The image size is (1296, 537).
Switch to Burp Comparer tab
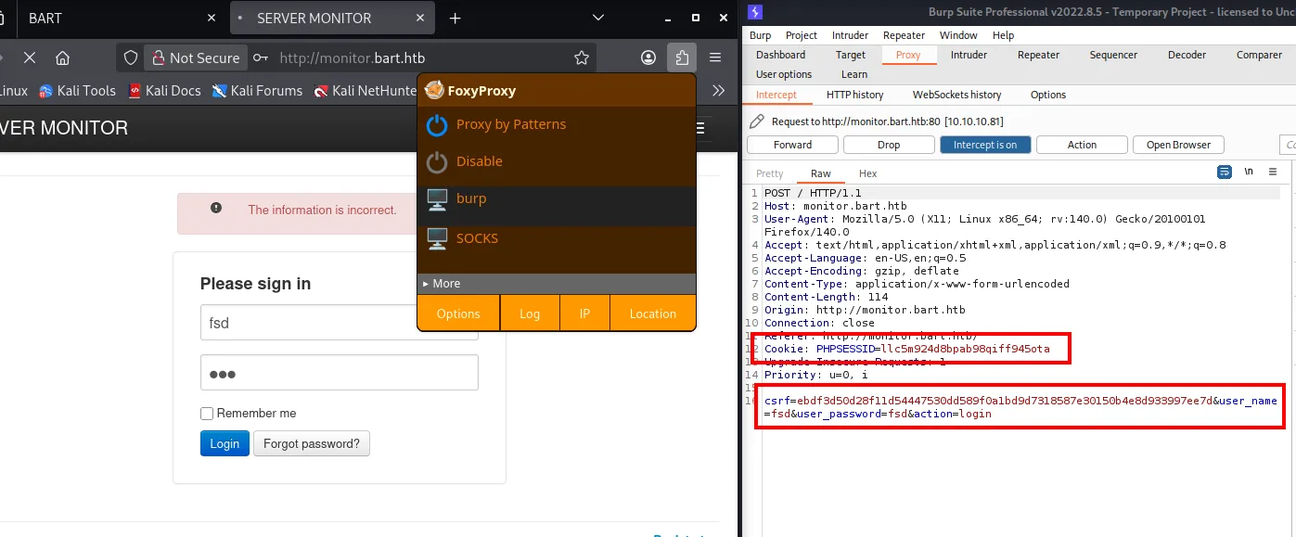[x=1259, y=55]
